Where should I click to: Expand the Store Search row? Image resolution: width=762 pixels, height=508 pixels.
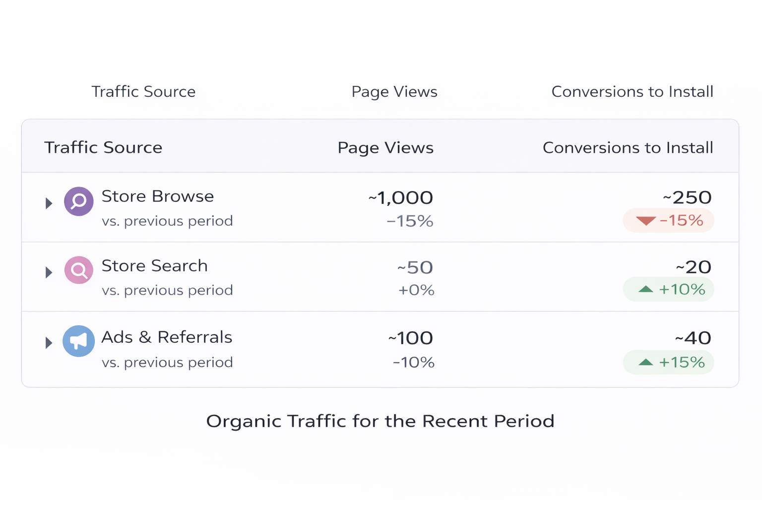pos(48,272)
